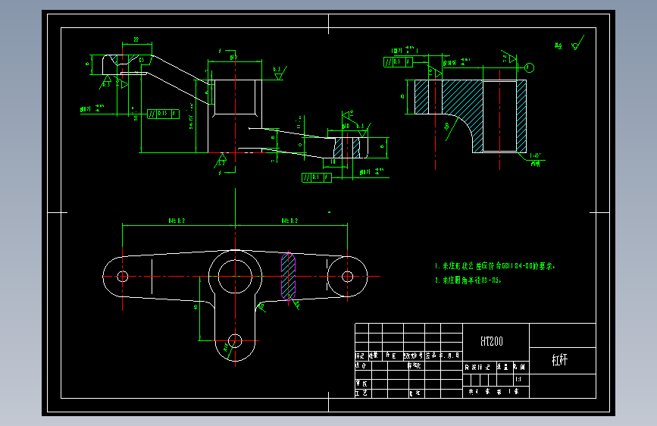Viewport: 657px width, 426px height.
Task: Select the parallelism frame beside the upper-left arm
Action: pos(163,114)
